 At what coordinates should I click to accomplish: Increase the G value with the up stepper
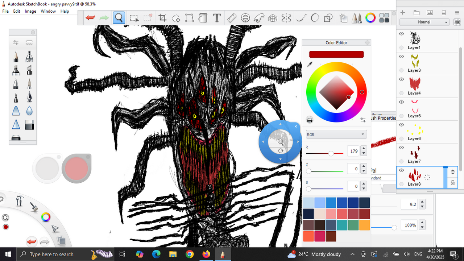coord(364,166)
